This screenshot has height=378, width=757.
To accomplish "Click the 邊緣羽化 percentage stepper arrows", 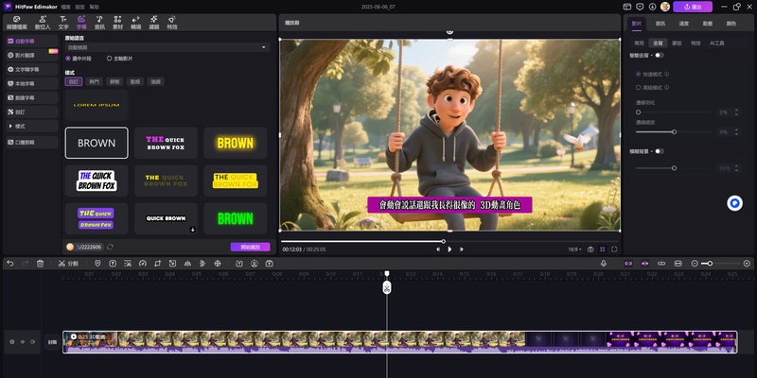I will (x=737, y=112).
